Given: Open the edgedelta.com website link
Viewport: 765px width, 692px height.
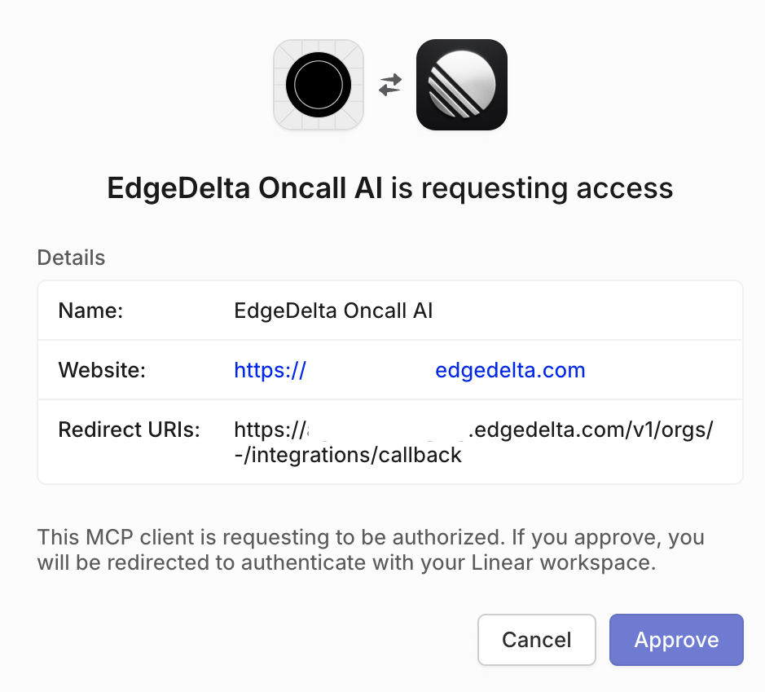Looking at the screenshot, I should pos(510,371).
